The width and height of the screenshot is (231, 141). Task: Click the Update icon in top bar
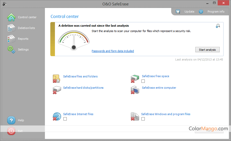[x=178, y=12]
